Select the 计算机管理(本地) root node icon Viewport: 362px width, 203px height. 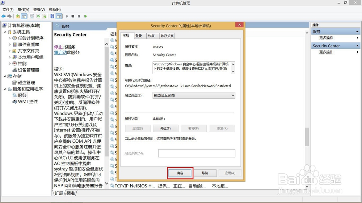tap(4, 25)
